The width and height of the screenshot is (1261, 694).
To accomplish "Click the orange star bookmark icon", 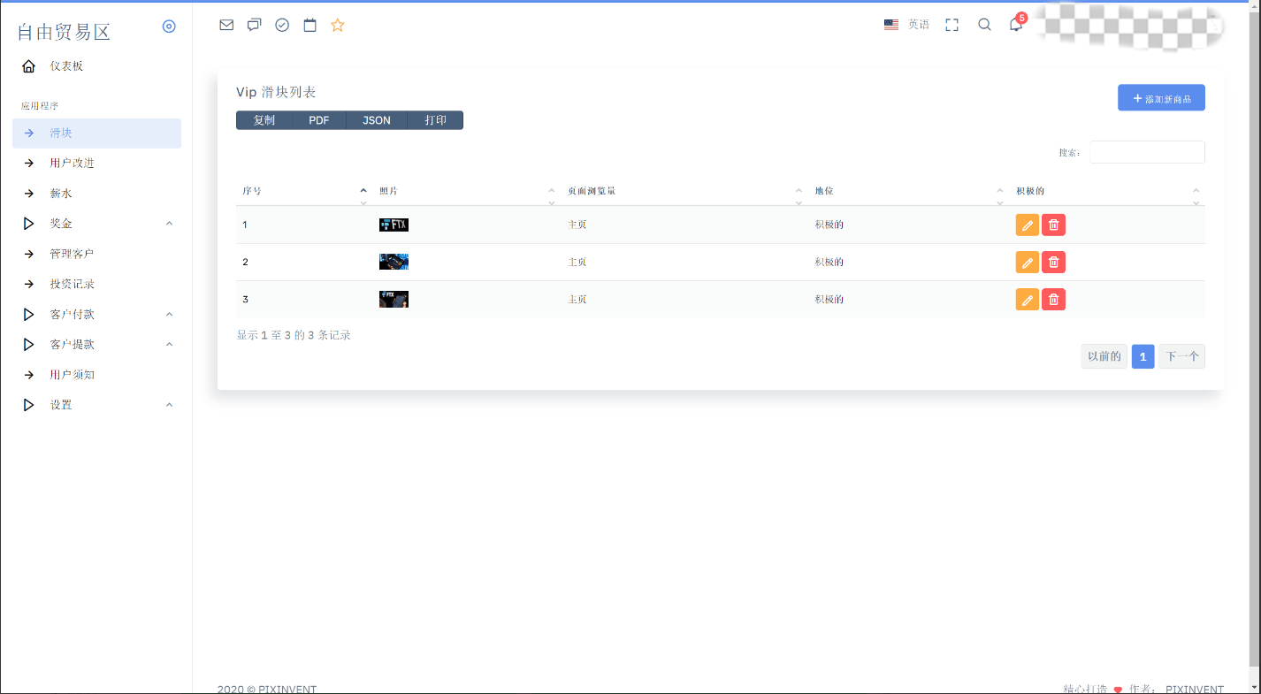I will pyautogui.click(x=338, y=25).
